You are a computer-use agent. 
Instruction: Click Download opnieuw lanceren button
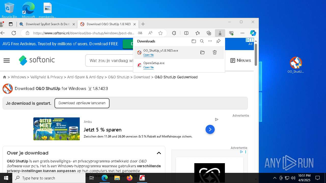click(x=82, y=103)
